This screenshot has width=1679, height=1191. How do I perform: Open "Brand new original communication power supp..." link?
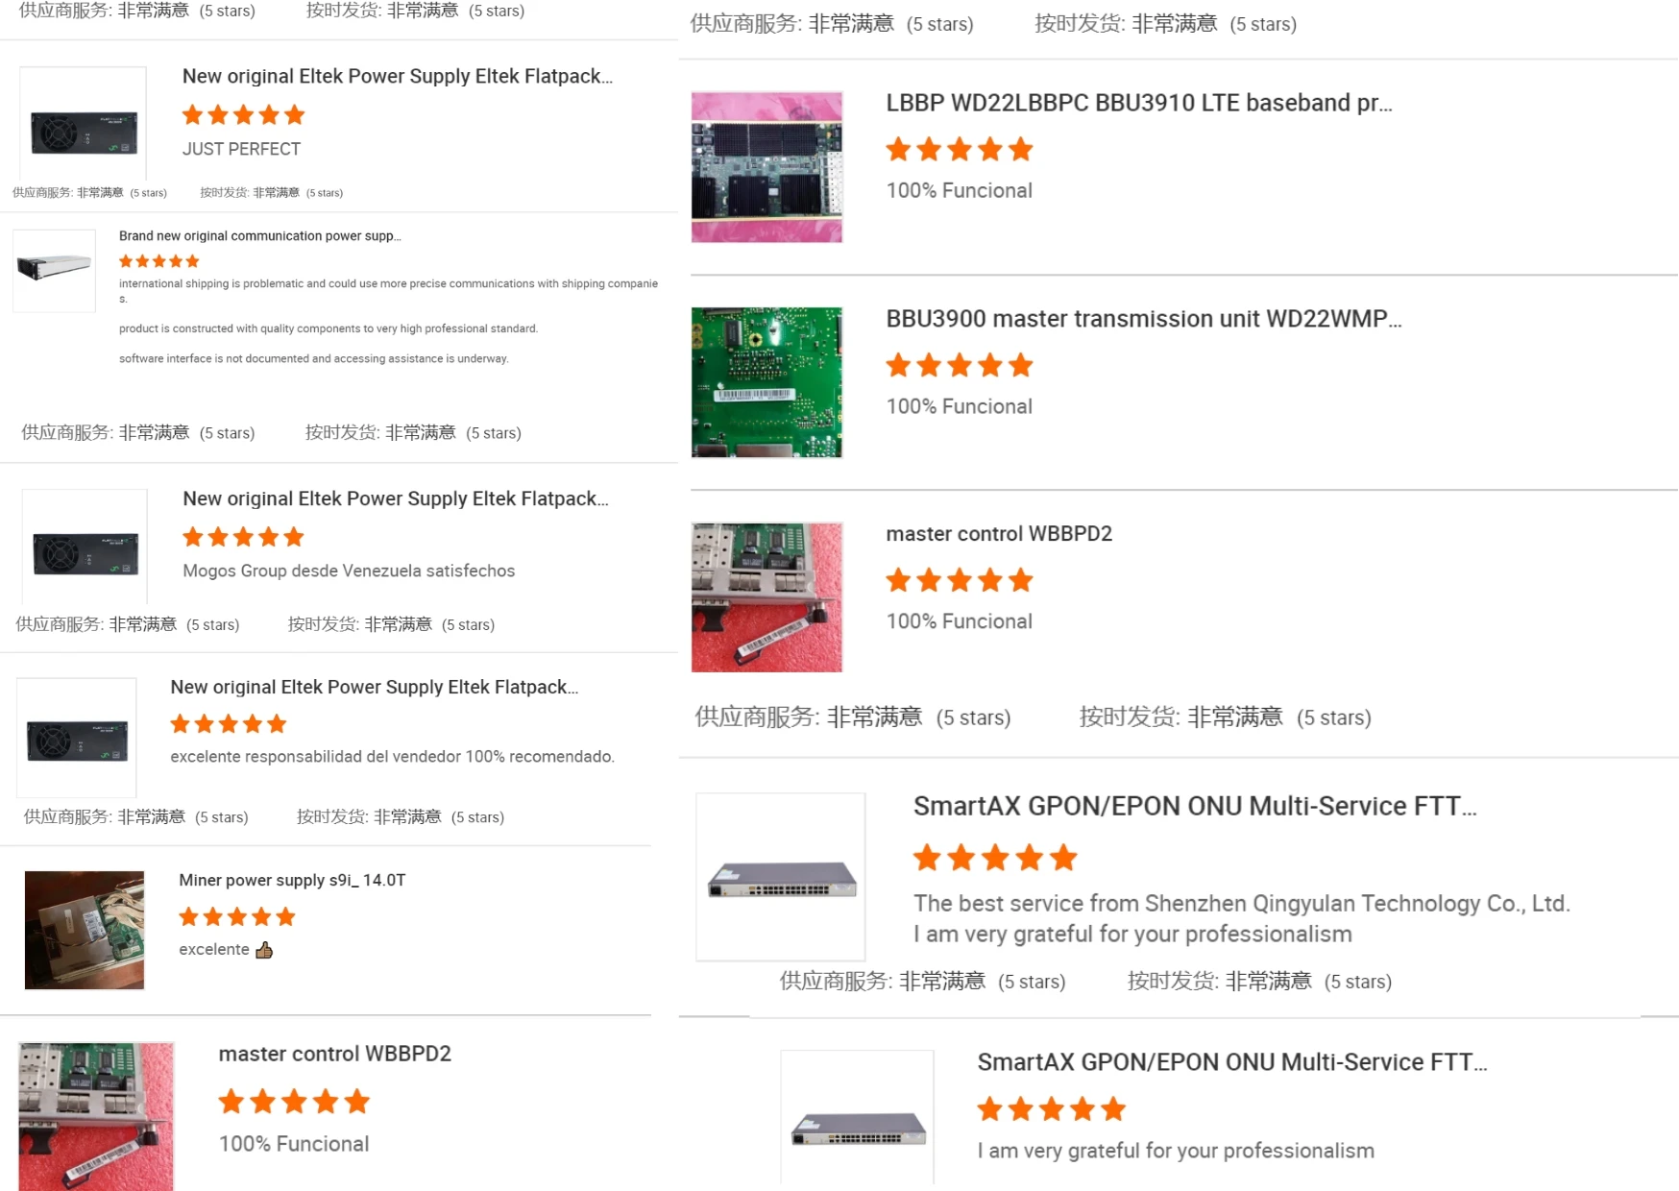pyautogui.click(x=259, y=236)
